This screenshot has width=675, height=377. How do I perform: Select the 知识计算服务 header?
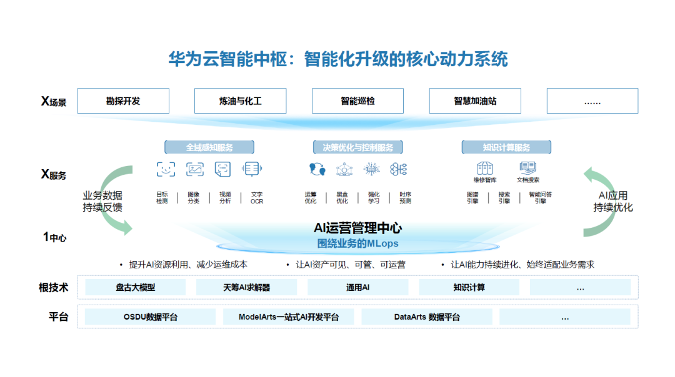click(506, 147)
